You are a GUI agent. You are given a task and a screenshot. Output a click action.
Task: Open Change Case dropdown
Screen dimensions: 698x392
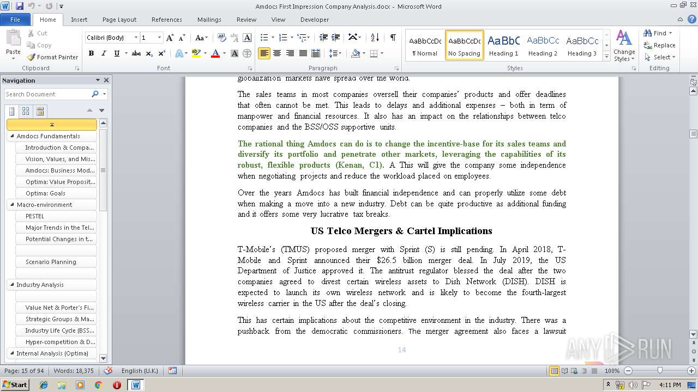tap(201, 38)
